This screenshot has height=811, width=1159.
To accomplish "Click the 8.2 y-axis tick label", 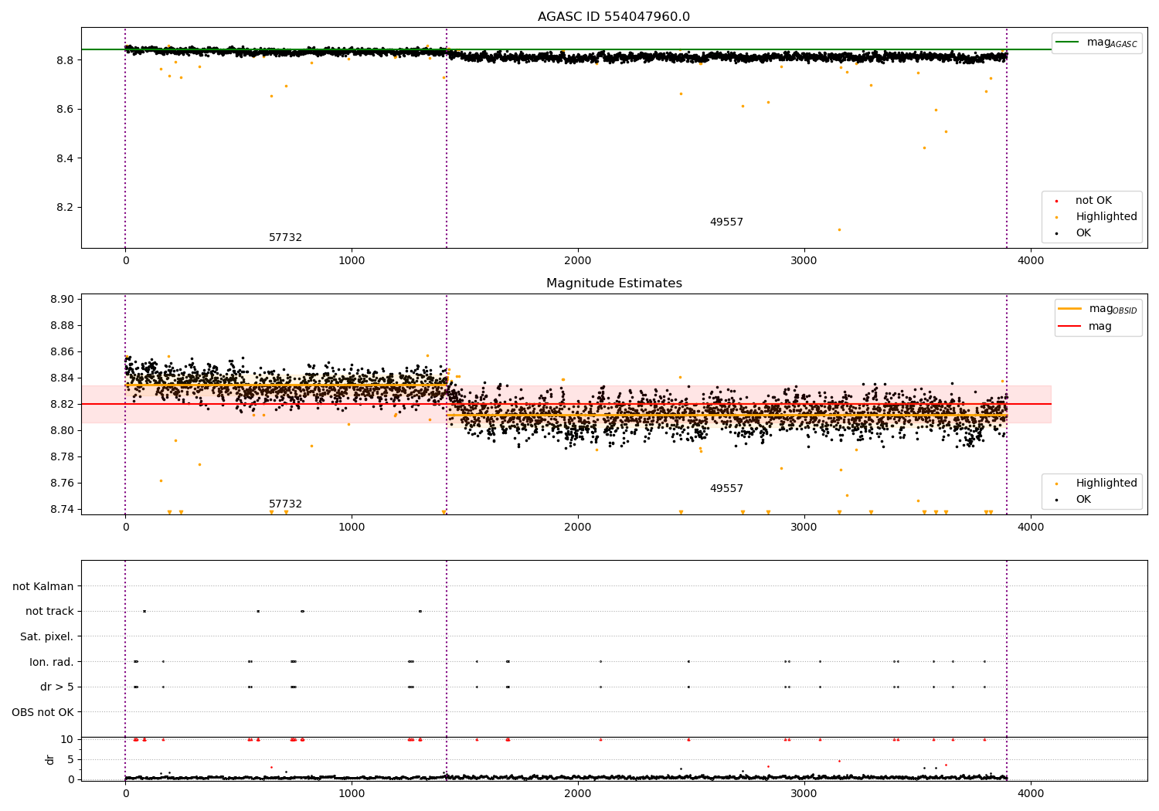I will pos(66,207).
